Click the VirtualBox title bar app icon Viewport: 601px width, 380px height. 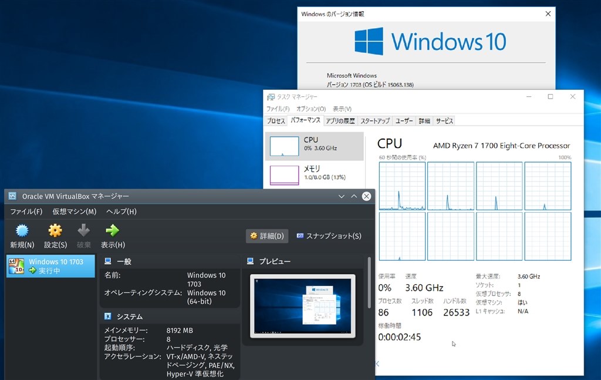pyautogui.click(x=13, y=196)
